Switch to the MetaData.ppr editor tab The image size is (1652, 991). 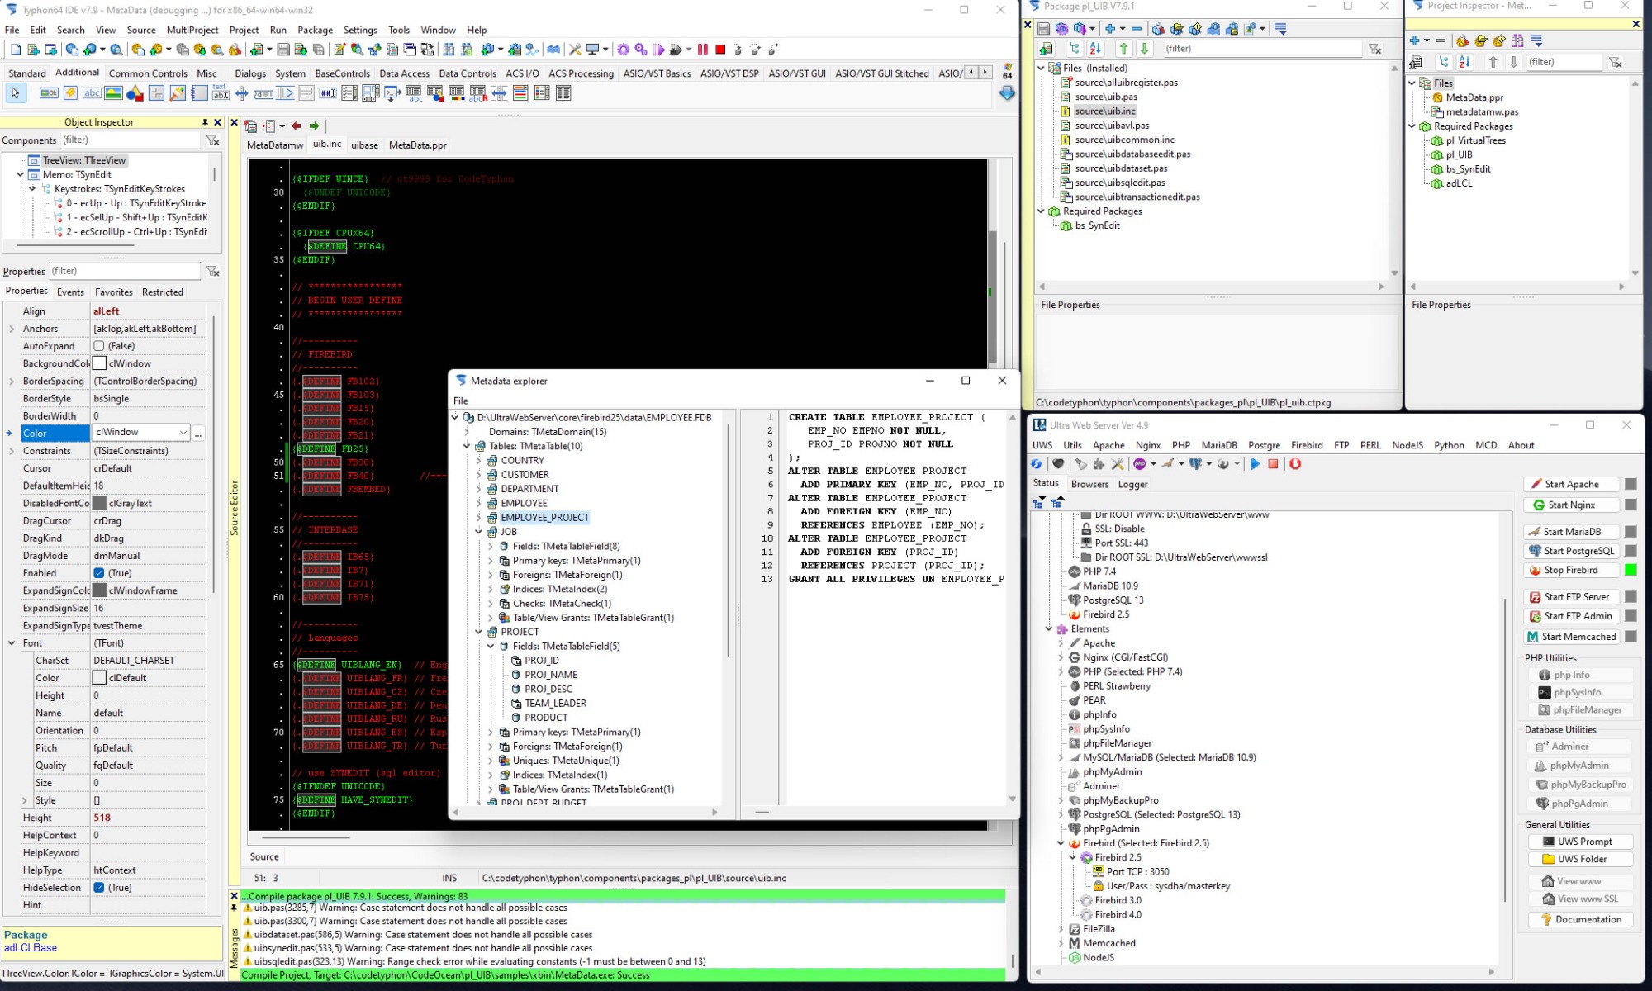[x=417, y=145]
